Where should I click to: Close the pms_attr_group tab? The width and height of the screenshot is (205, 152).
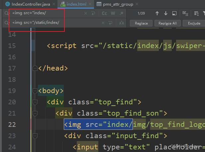click(137, 4)
